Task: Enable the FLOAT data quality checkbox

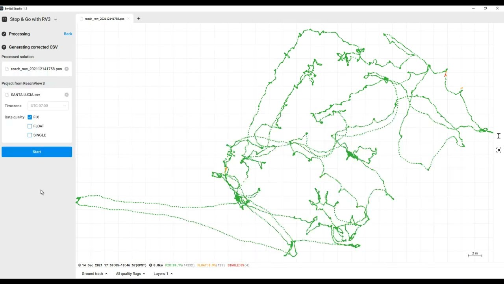Action: (30, 126)
